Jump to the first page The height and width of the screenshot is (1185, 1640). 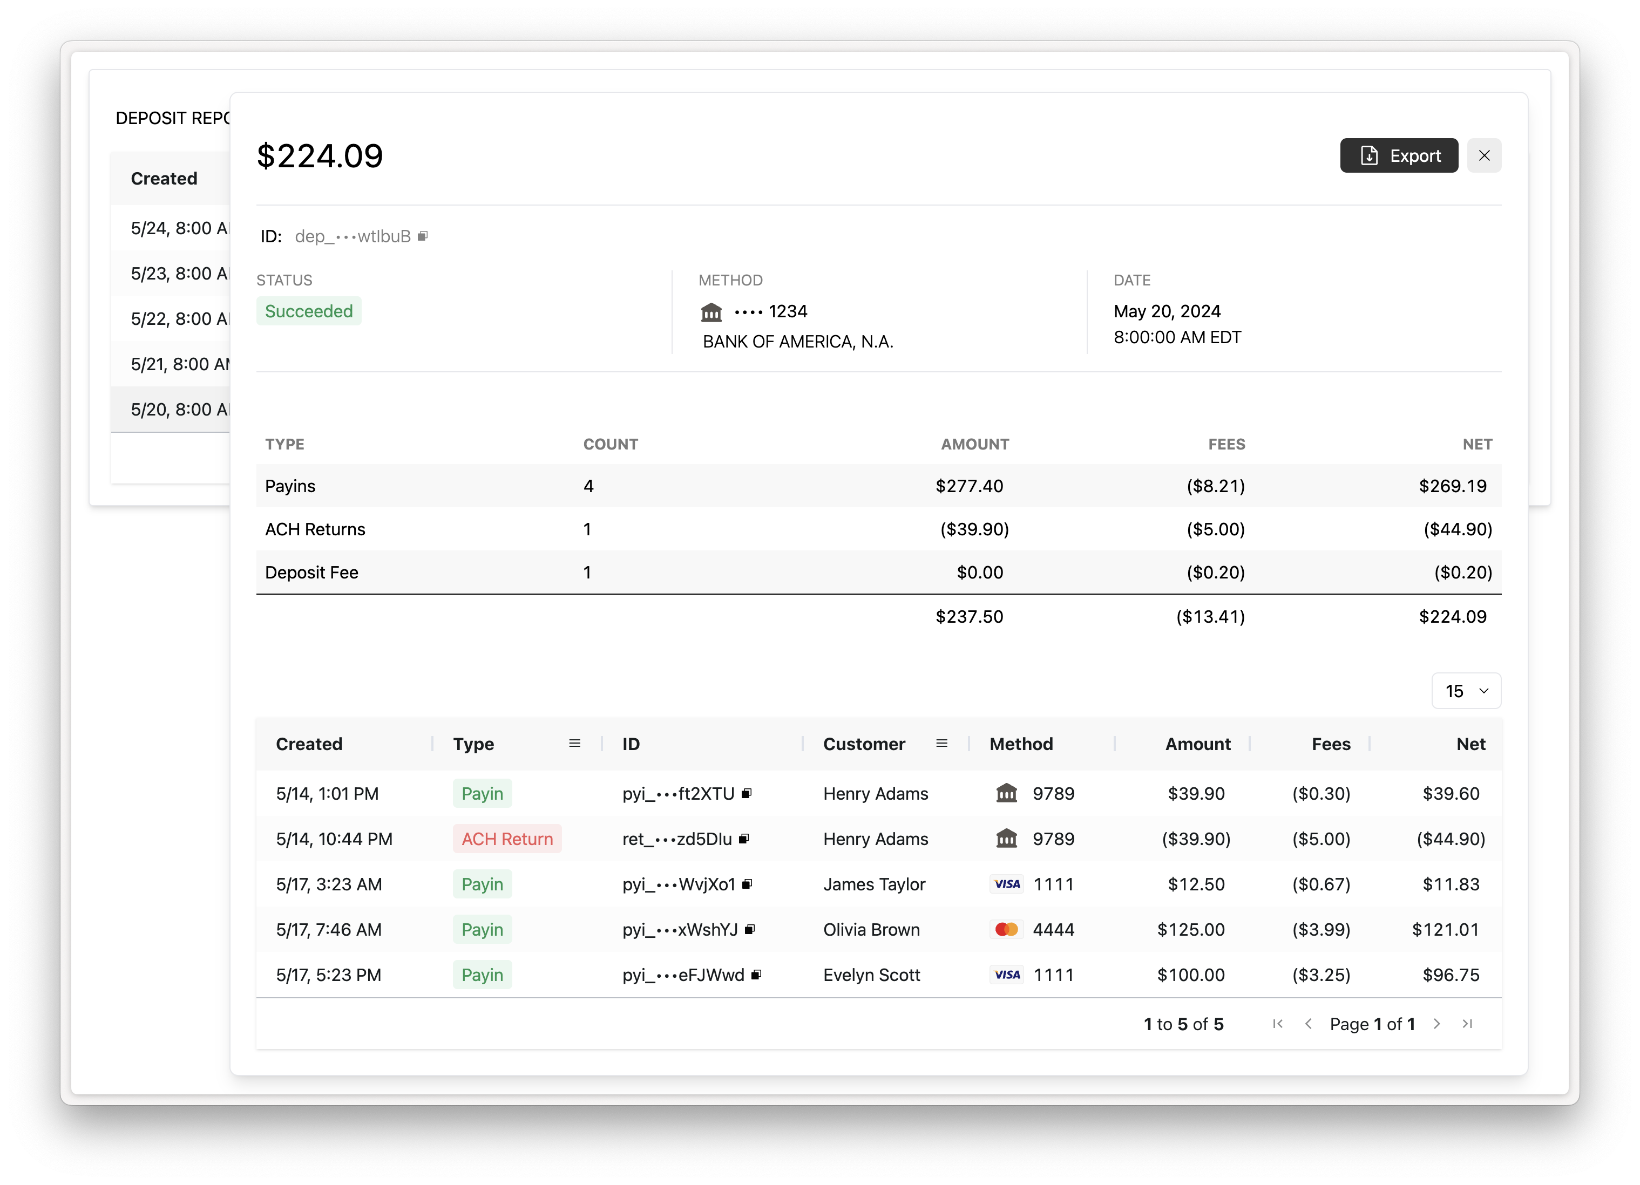pos(1278,1024)
